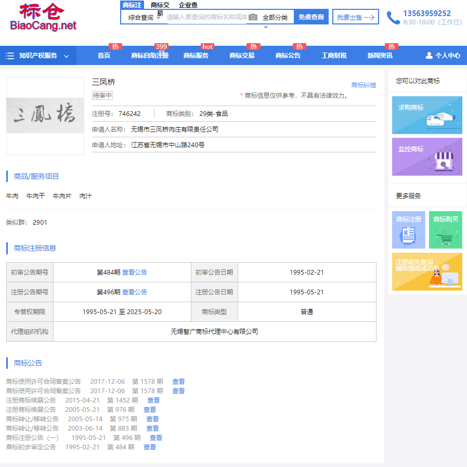Click the 牛肉干 goods item
467x467 pixels.
(35, 196)
